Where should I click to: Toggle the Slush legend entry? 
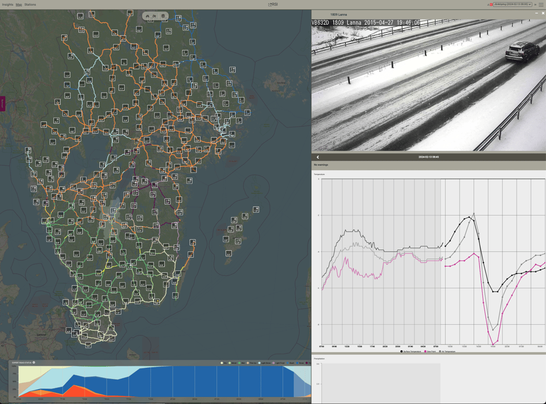coord(291,363)
